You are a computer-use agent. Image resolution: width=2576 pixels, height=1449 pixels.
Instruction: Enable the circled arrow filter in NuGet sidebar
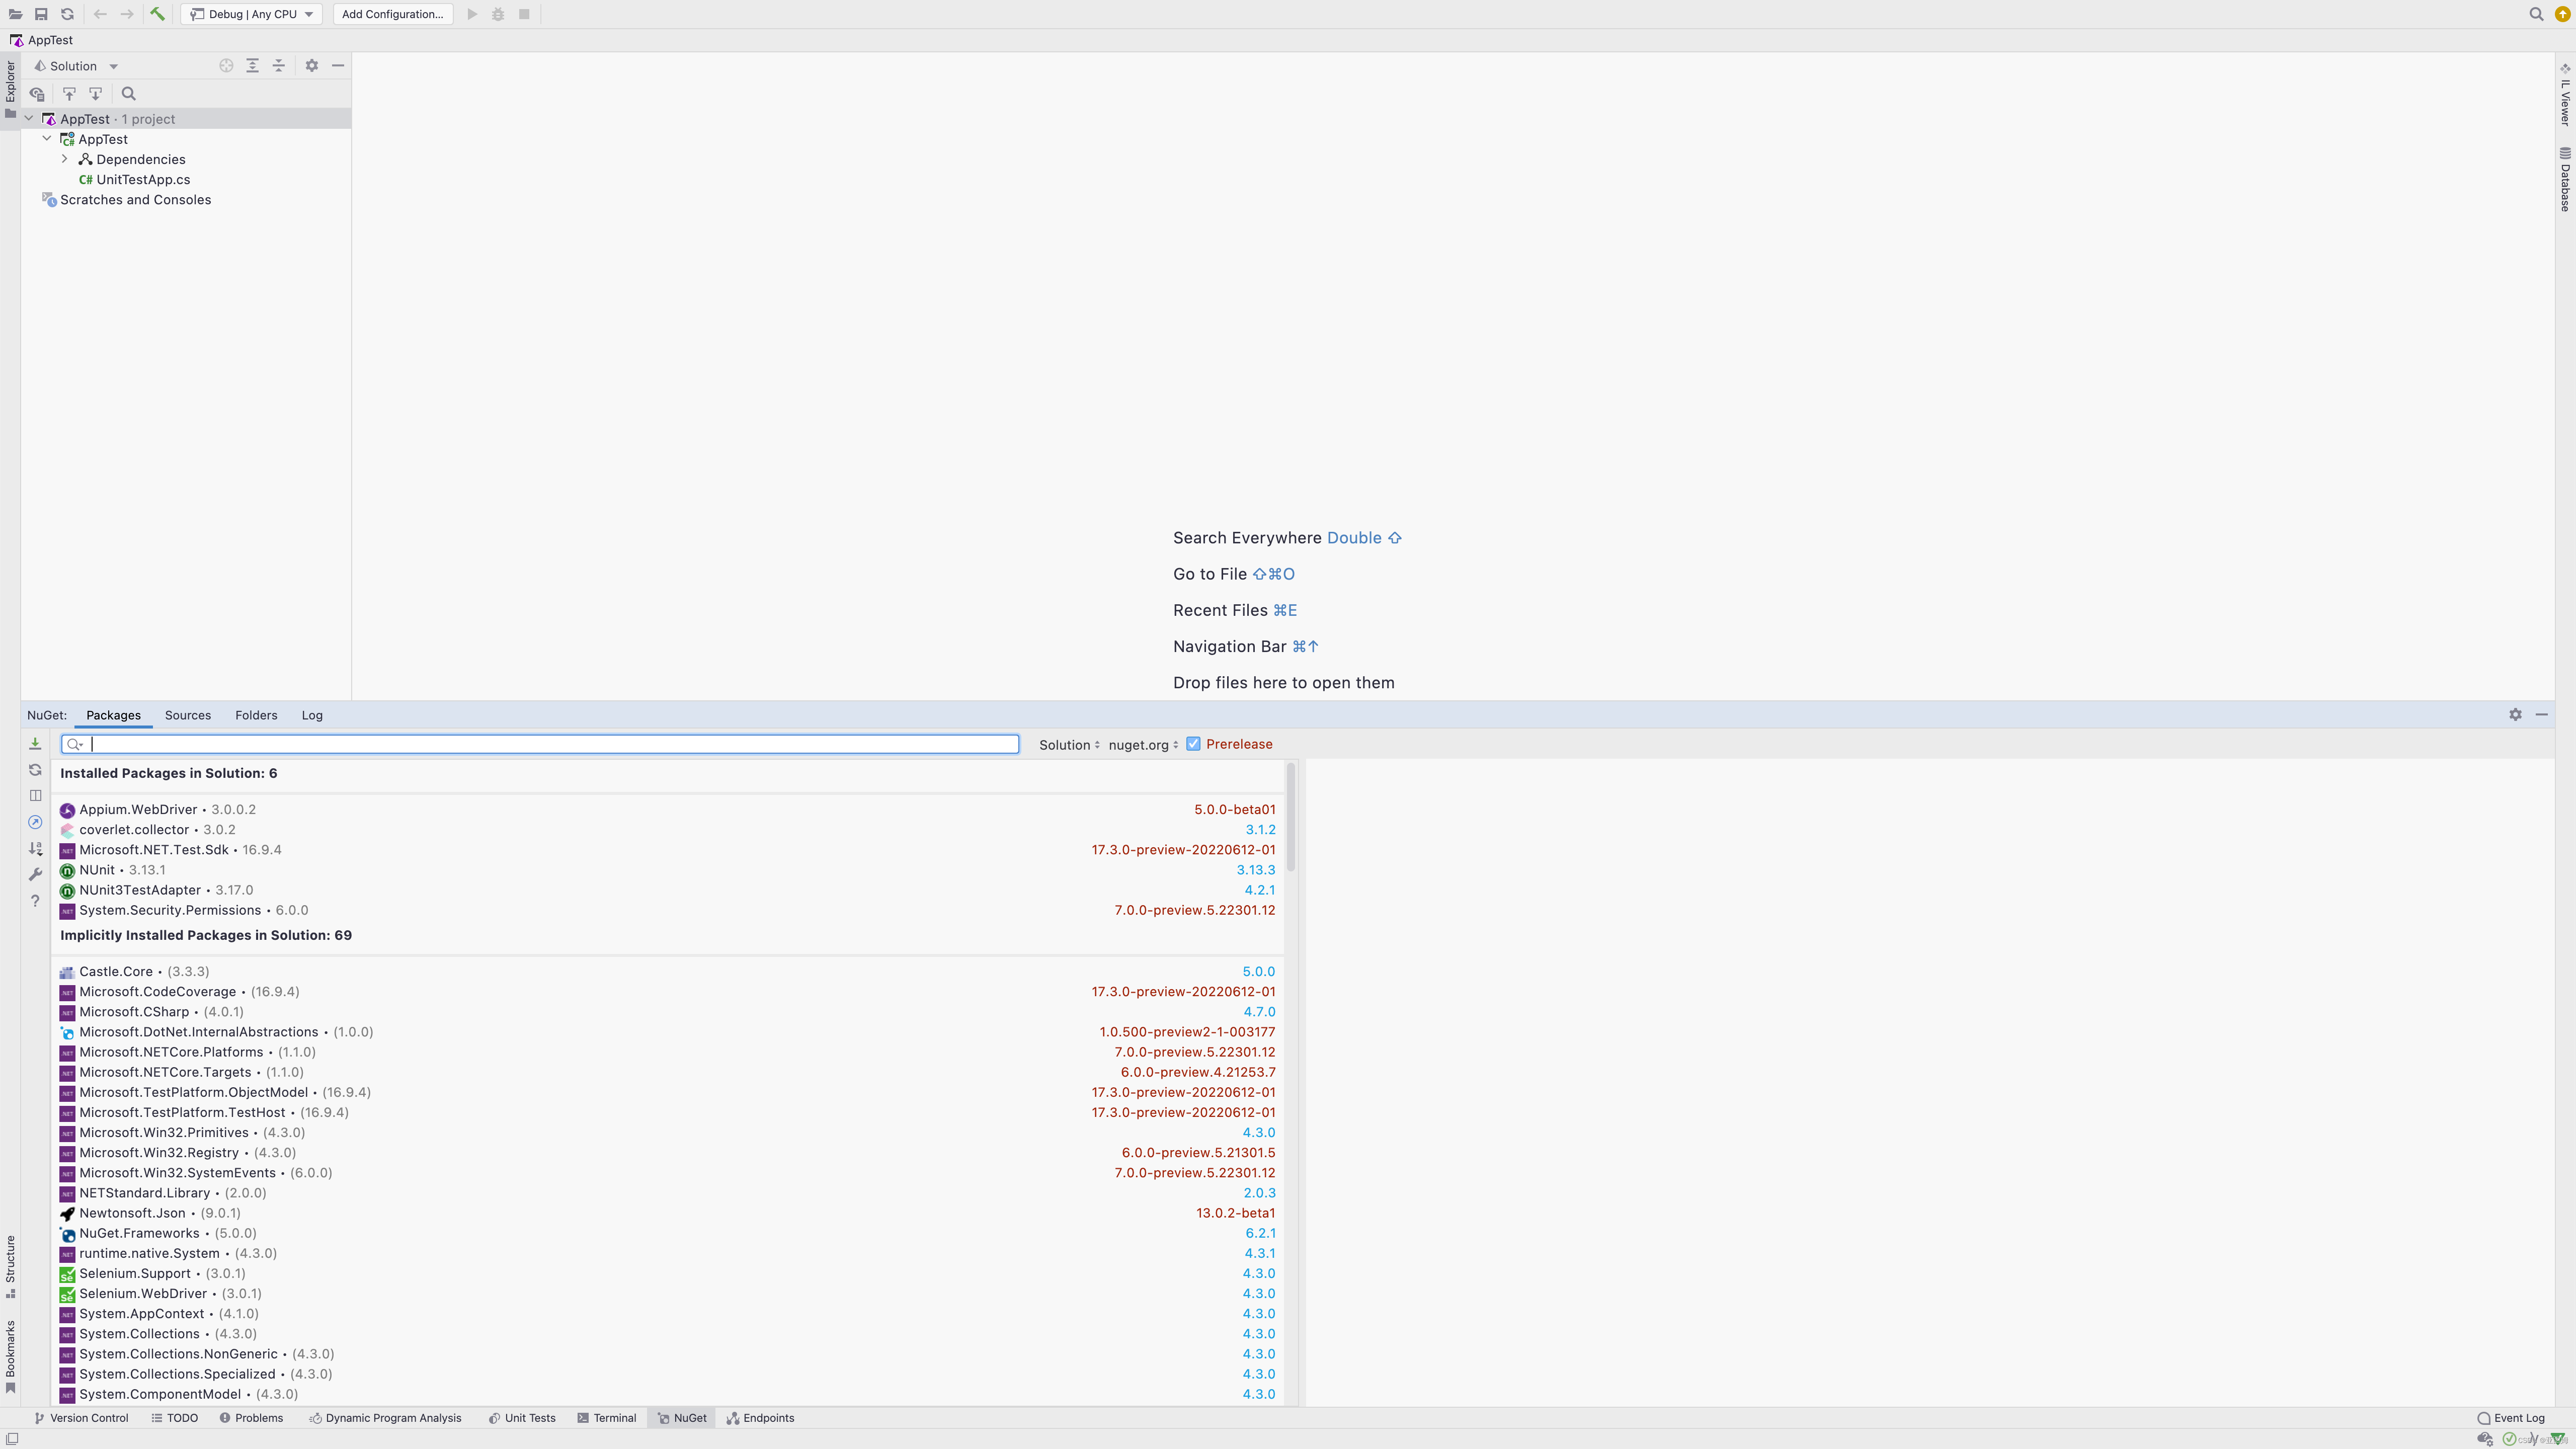35,822
